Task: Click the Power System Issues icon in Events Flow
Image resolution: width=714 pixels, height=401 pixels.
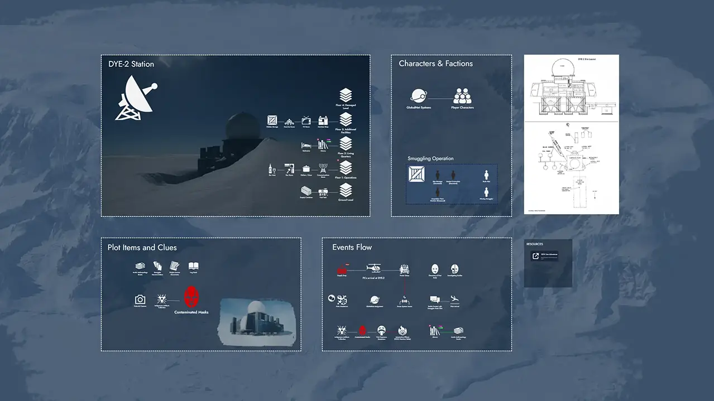Action: 404,301
